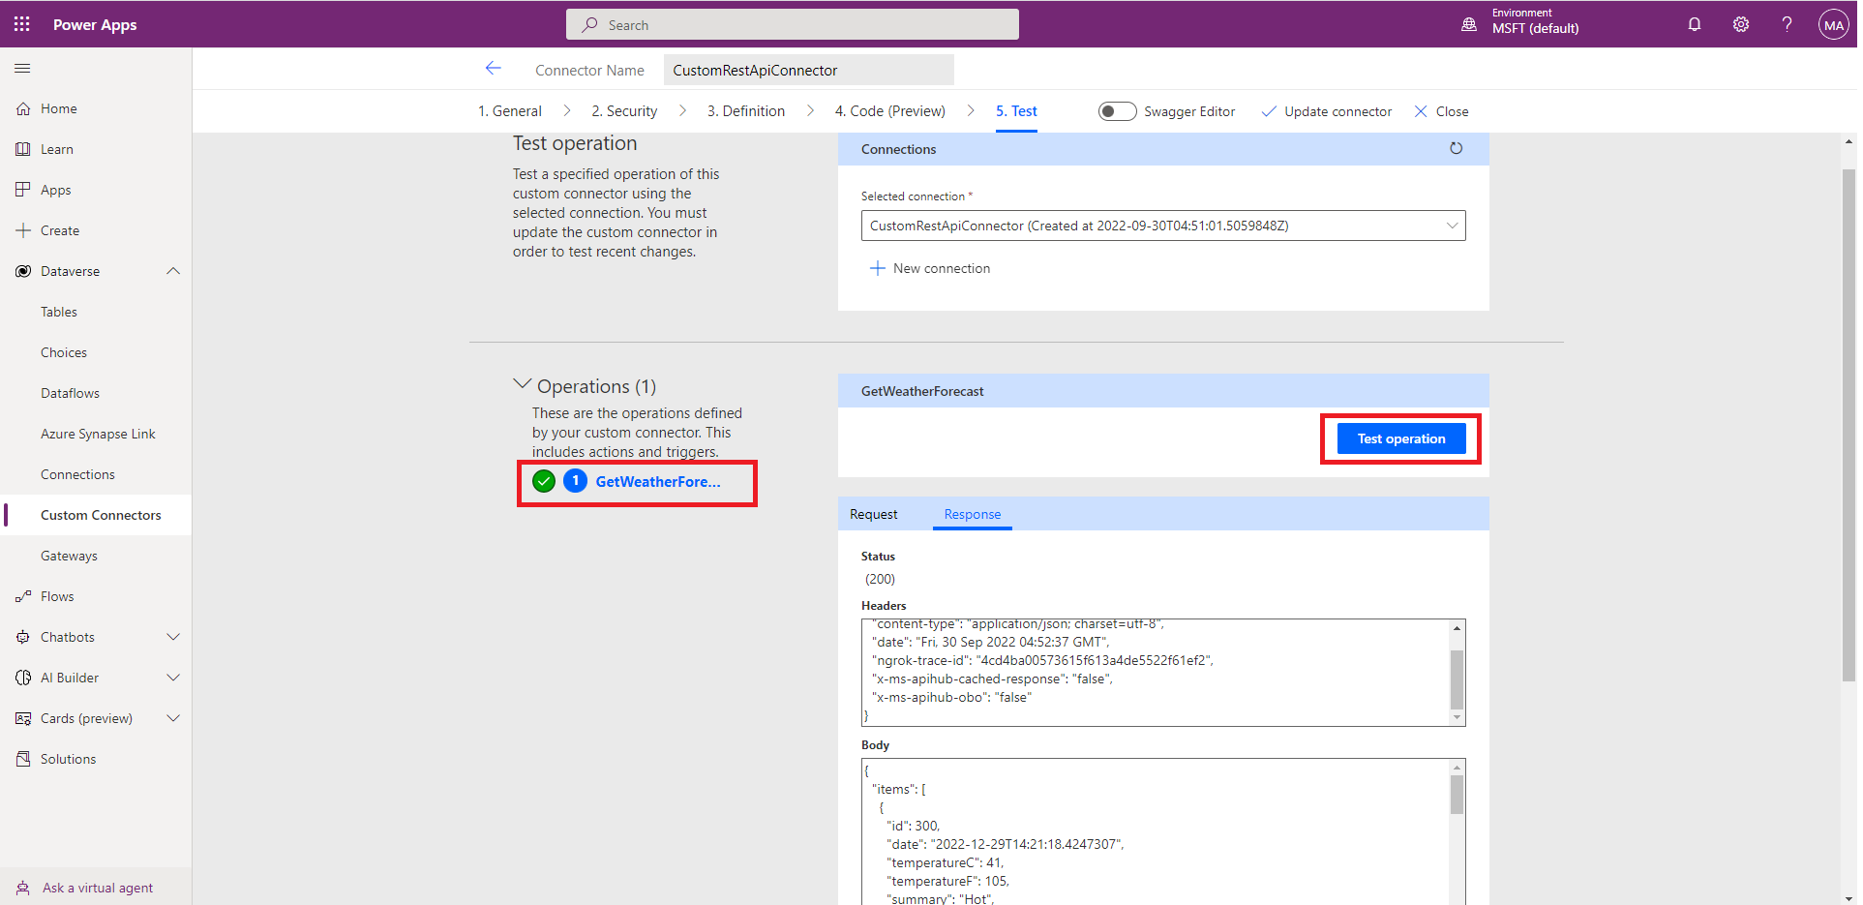Click the Test operation button
Image resolution: width=1863 pixels, height=905 pixels.
pos(1400,438)
